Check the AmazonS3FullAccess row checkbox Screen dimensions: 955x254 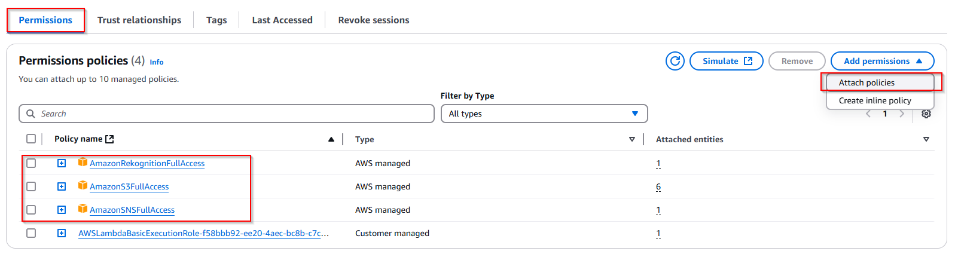coord(31,186)
